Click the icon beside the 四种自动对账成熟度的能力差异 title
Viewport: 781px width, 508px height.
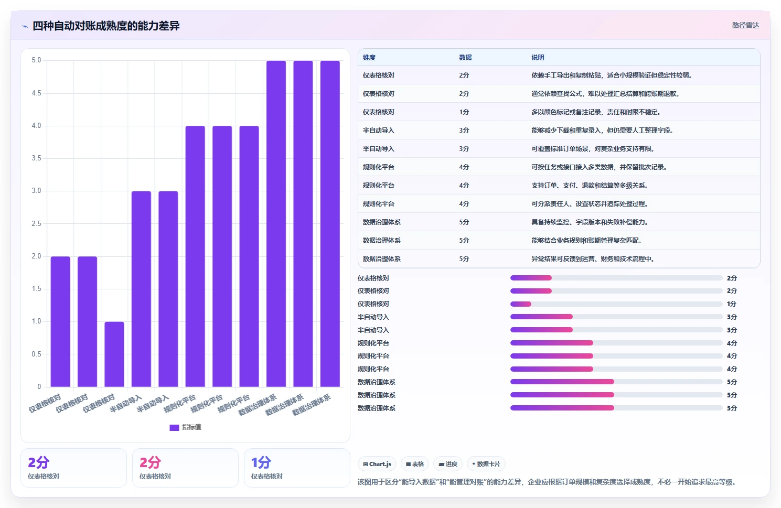[x=25, y=26]
